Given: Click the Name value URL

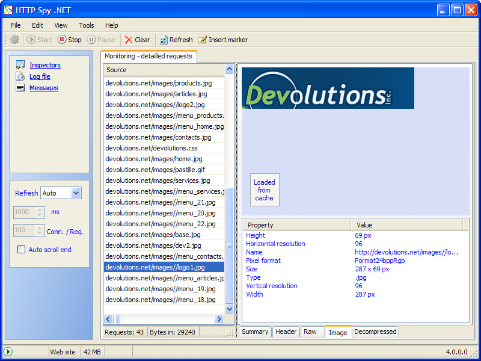Looking at the screenshot, I should click(x=406, y=252).
